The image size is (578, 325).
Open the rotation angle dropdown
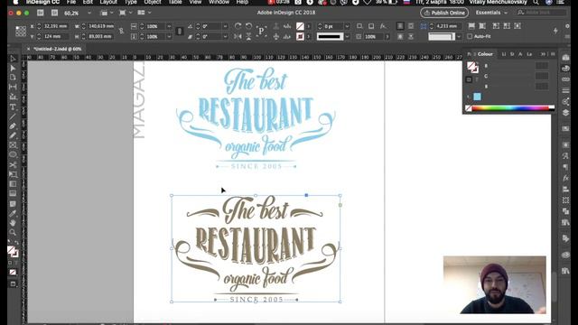click(x=225, y=26)
